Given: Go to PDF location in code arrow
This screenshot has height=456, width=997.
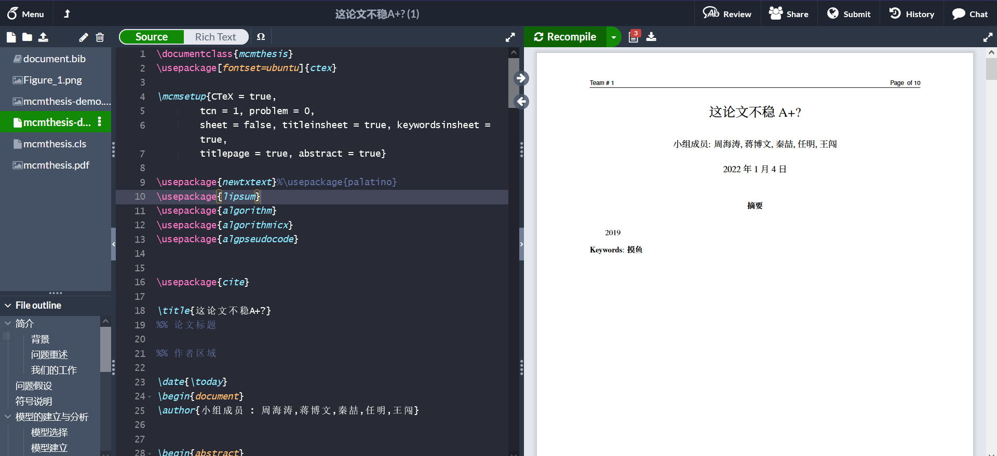Looking at the screenshot, I should pos(521,102).
